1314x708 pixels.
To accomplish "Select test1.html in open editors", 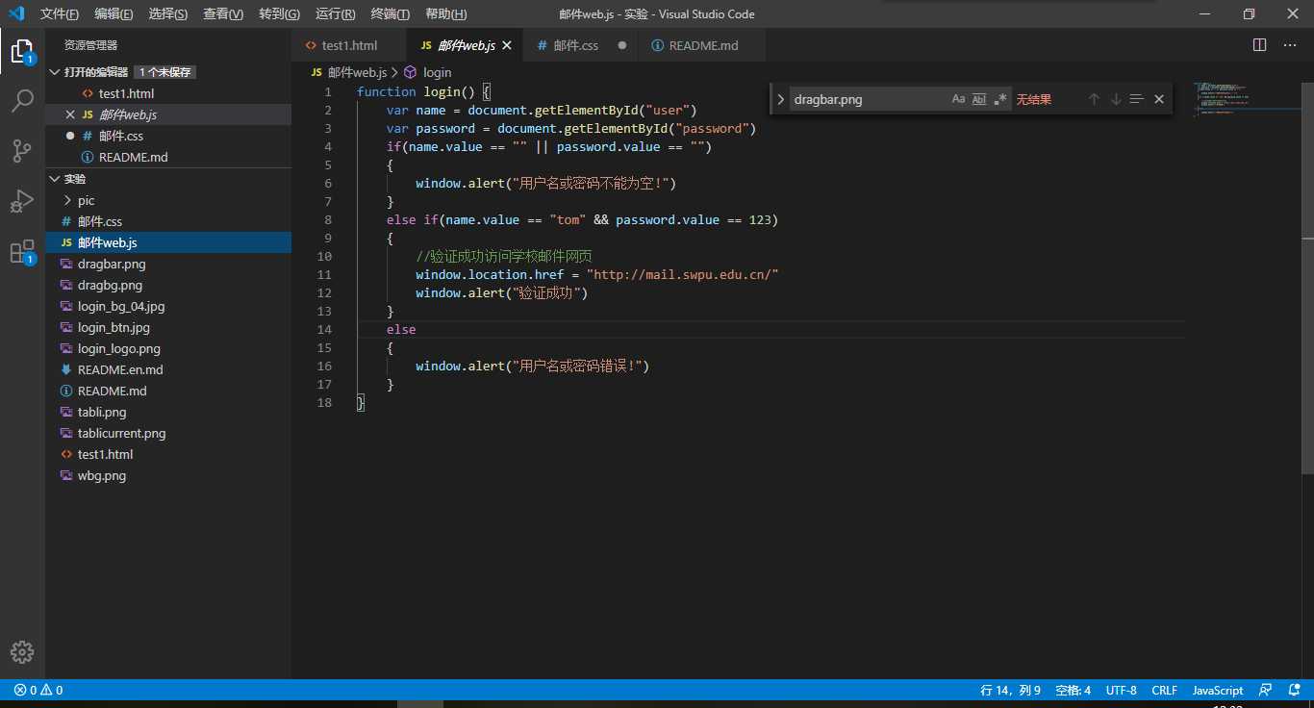I will tap(168, 93).
